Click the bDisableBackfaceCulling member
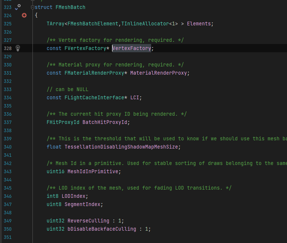The height and width of the screenshot is (243, 287). [x=102, y=229]
